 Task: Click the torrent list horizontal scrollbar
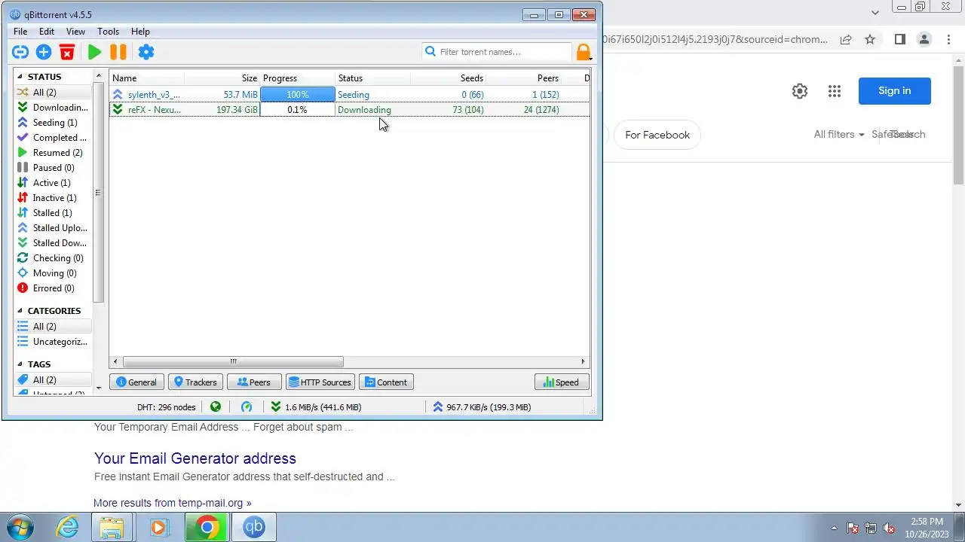coord(233,362)
